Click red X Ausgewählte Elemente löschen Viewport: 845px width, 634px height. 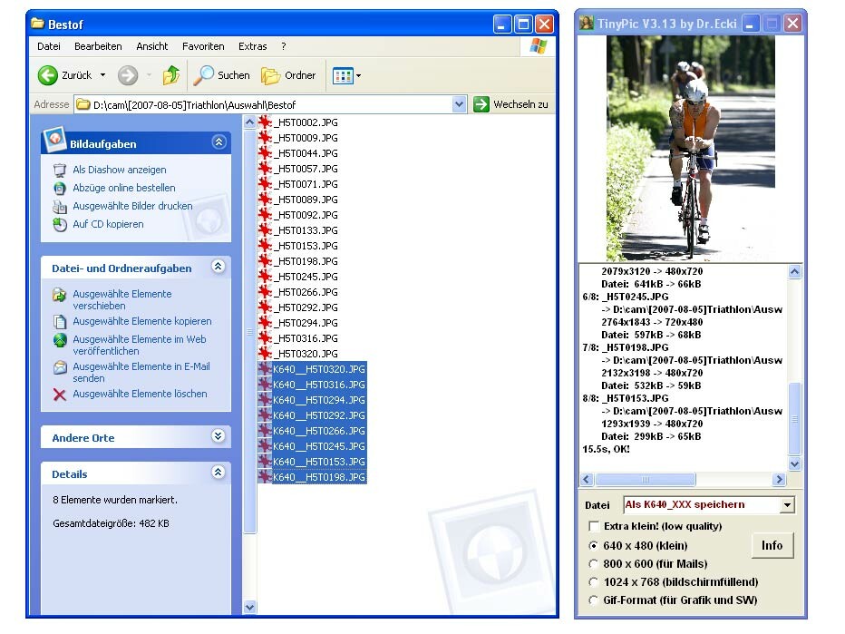60,395
